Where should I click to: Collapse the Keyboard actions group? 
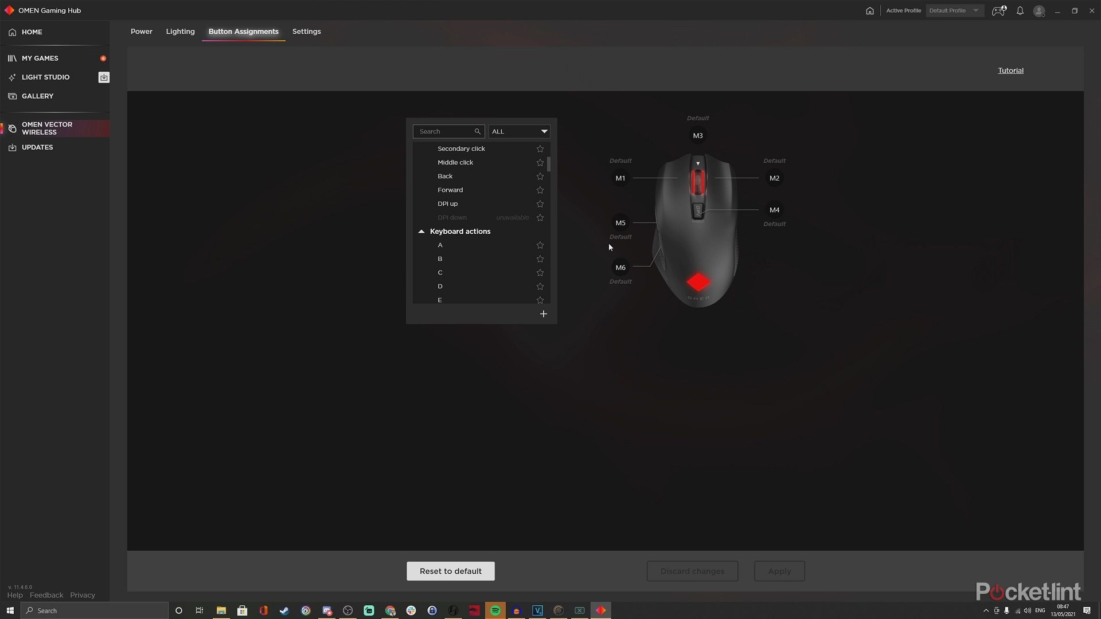[421, 231]
